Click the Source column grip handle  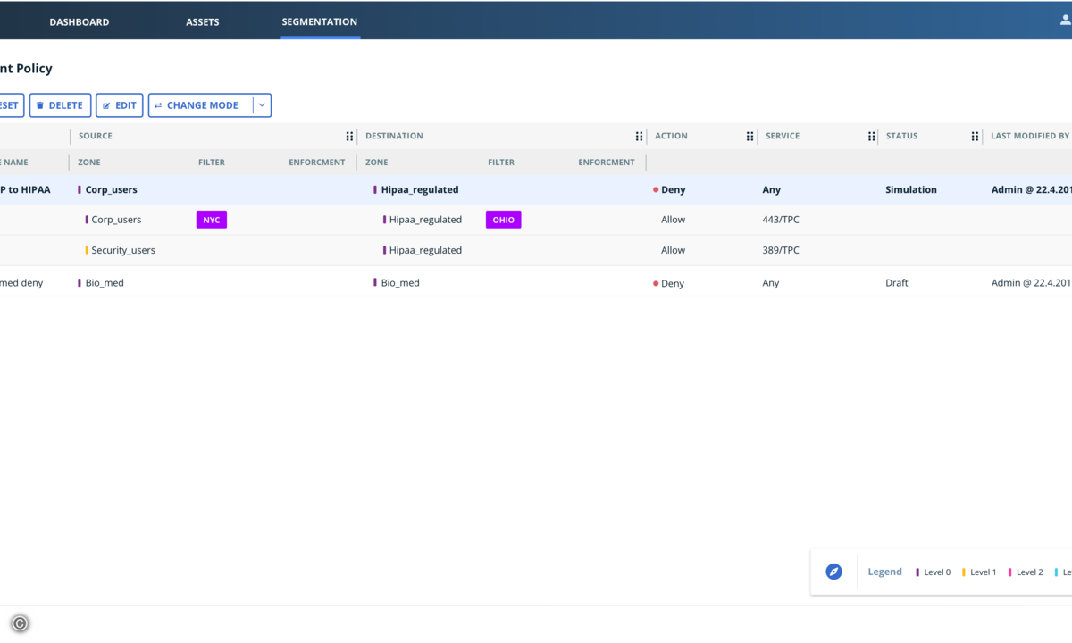(350, 137)
